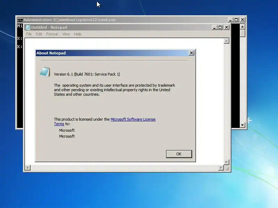Open Notepad File menu
Screen dimensions: 278x208
tap(29, 34)
